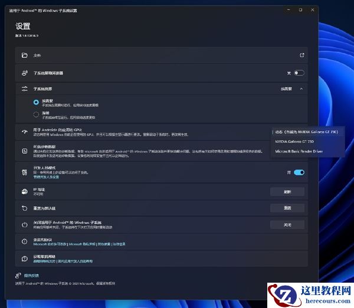Click the terms and agreements info icon
The height and width of the screenshot is (308, 354).
pyautogui.click(x=24, y=241)
